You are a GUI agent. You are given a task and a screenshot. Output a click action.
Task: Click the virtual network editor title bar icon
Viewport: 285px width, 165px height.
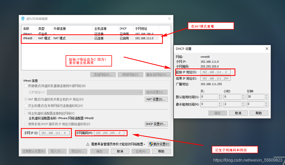22,19
